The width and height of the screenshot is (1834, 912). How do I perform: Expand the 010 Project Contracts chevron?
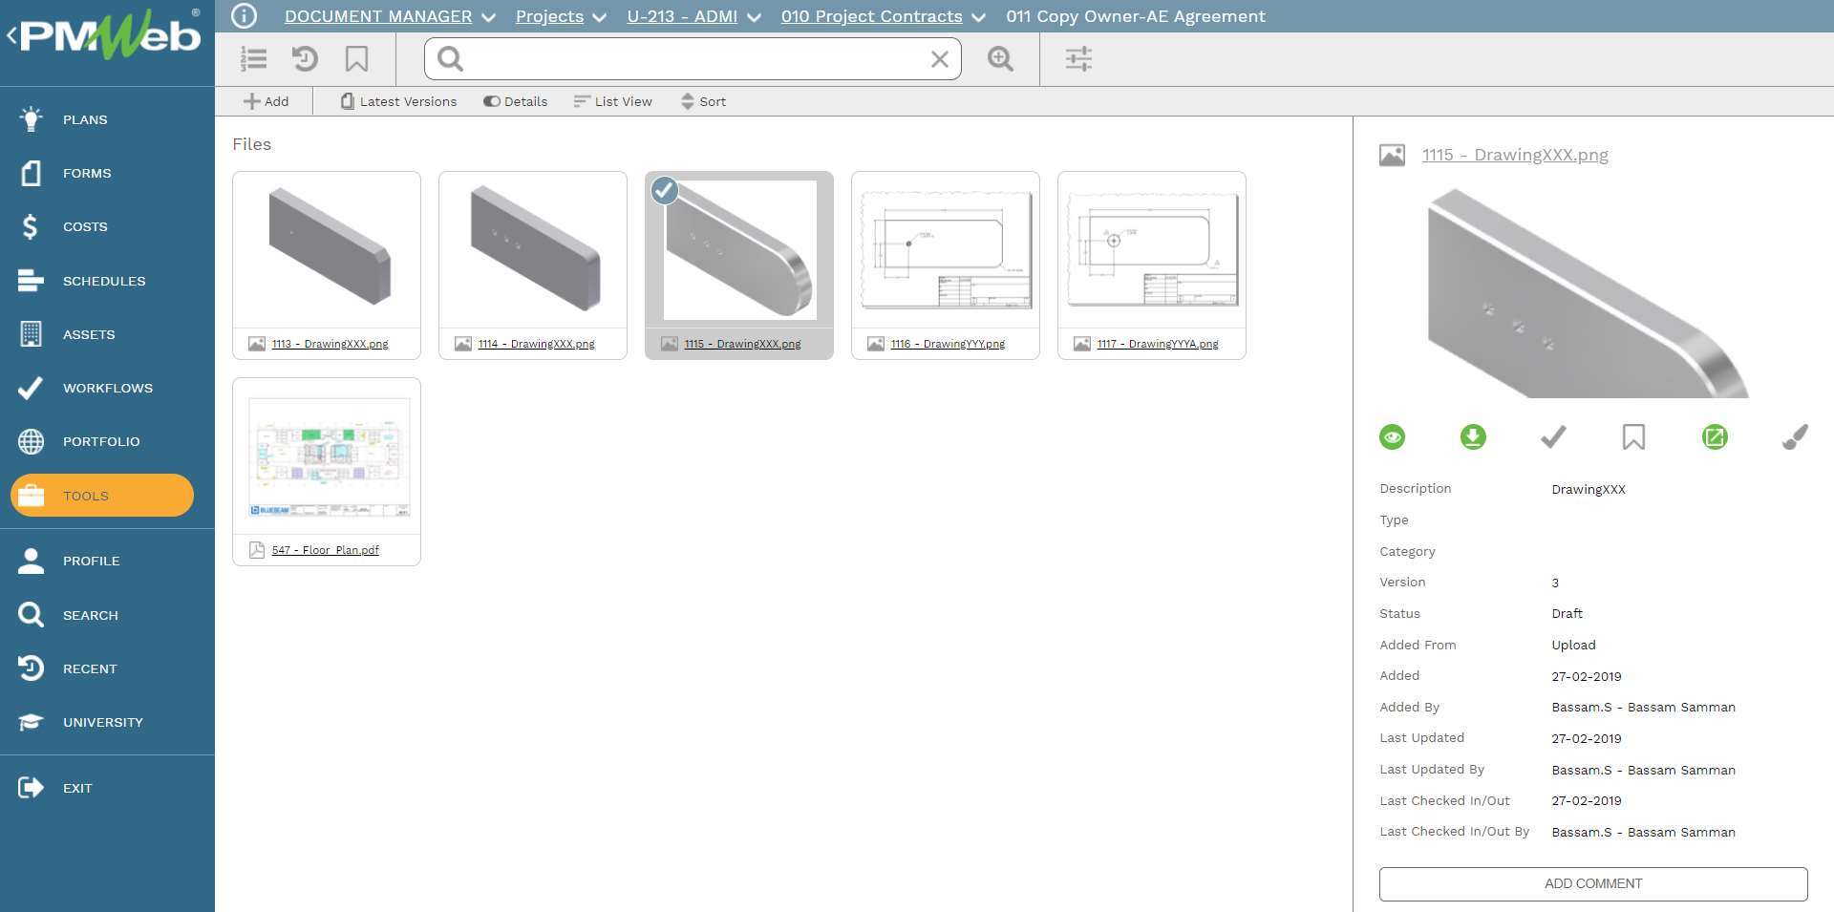click(978, 17)
